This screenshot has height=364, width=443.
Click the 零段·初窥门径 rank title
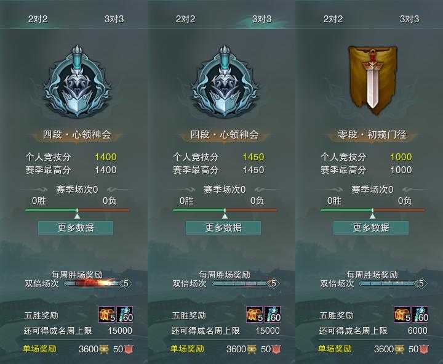[x=372, y=135]
